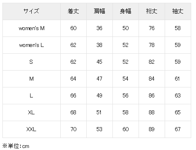Select the 着丈 header cell
This screenshot has height=150, width=196.
73,11
